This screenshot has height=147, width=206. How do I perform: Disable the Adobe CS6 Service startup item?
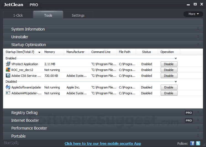(169, 76)
